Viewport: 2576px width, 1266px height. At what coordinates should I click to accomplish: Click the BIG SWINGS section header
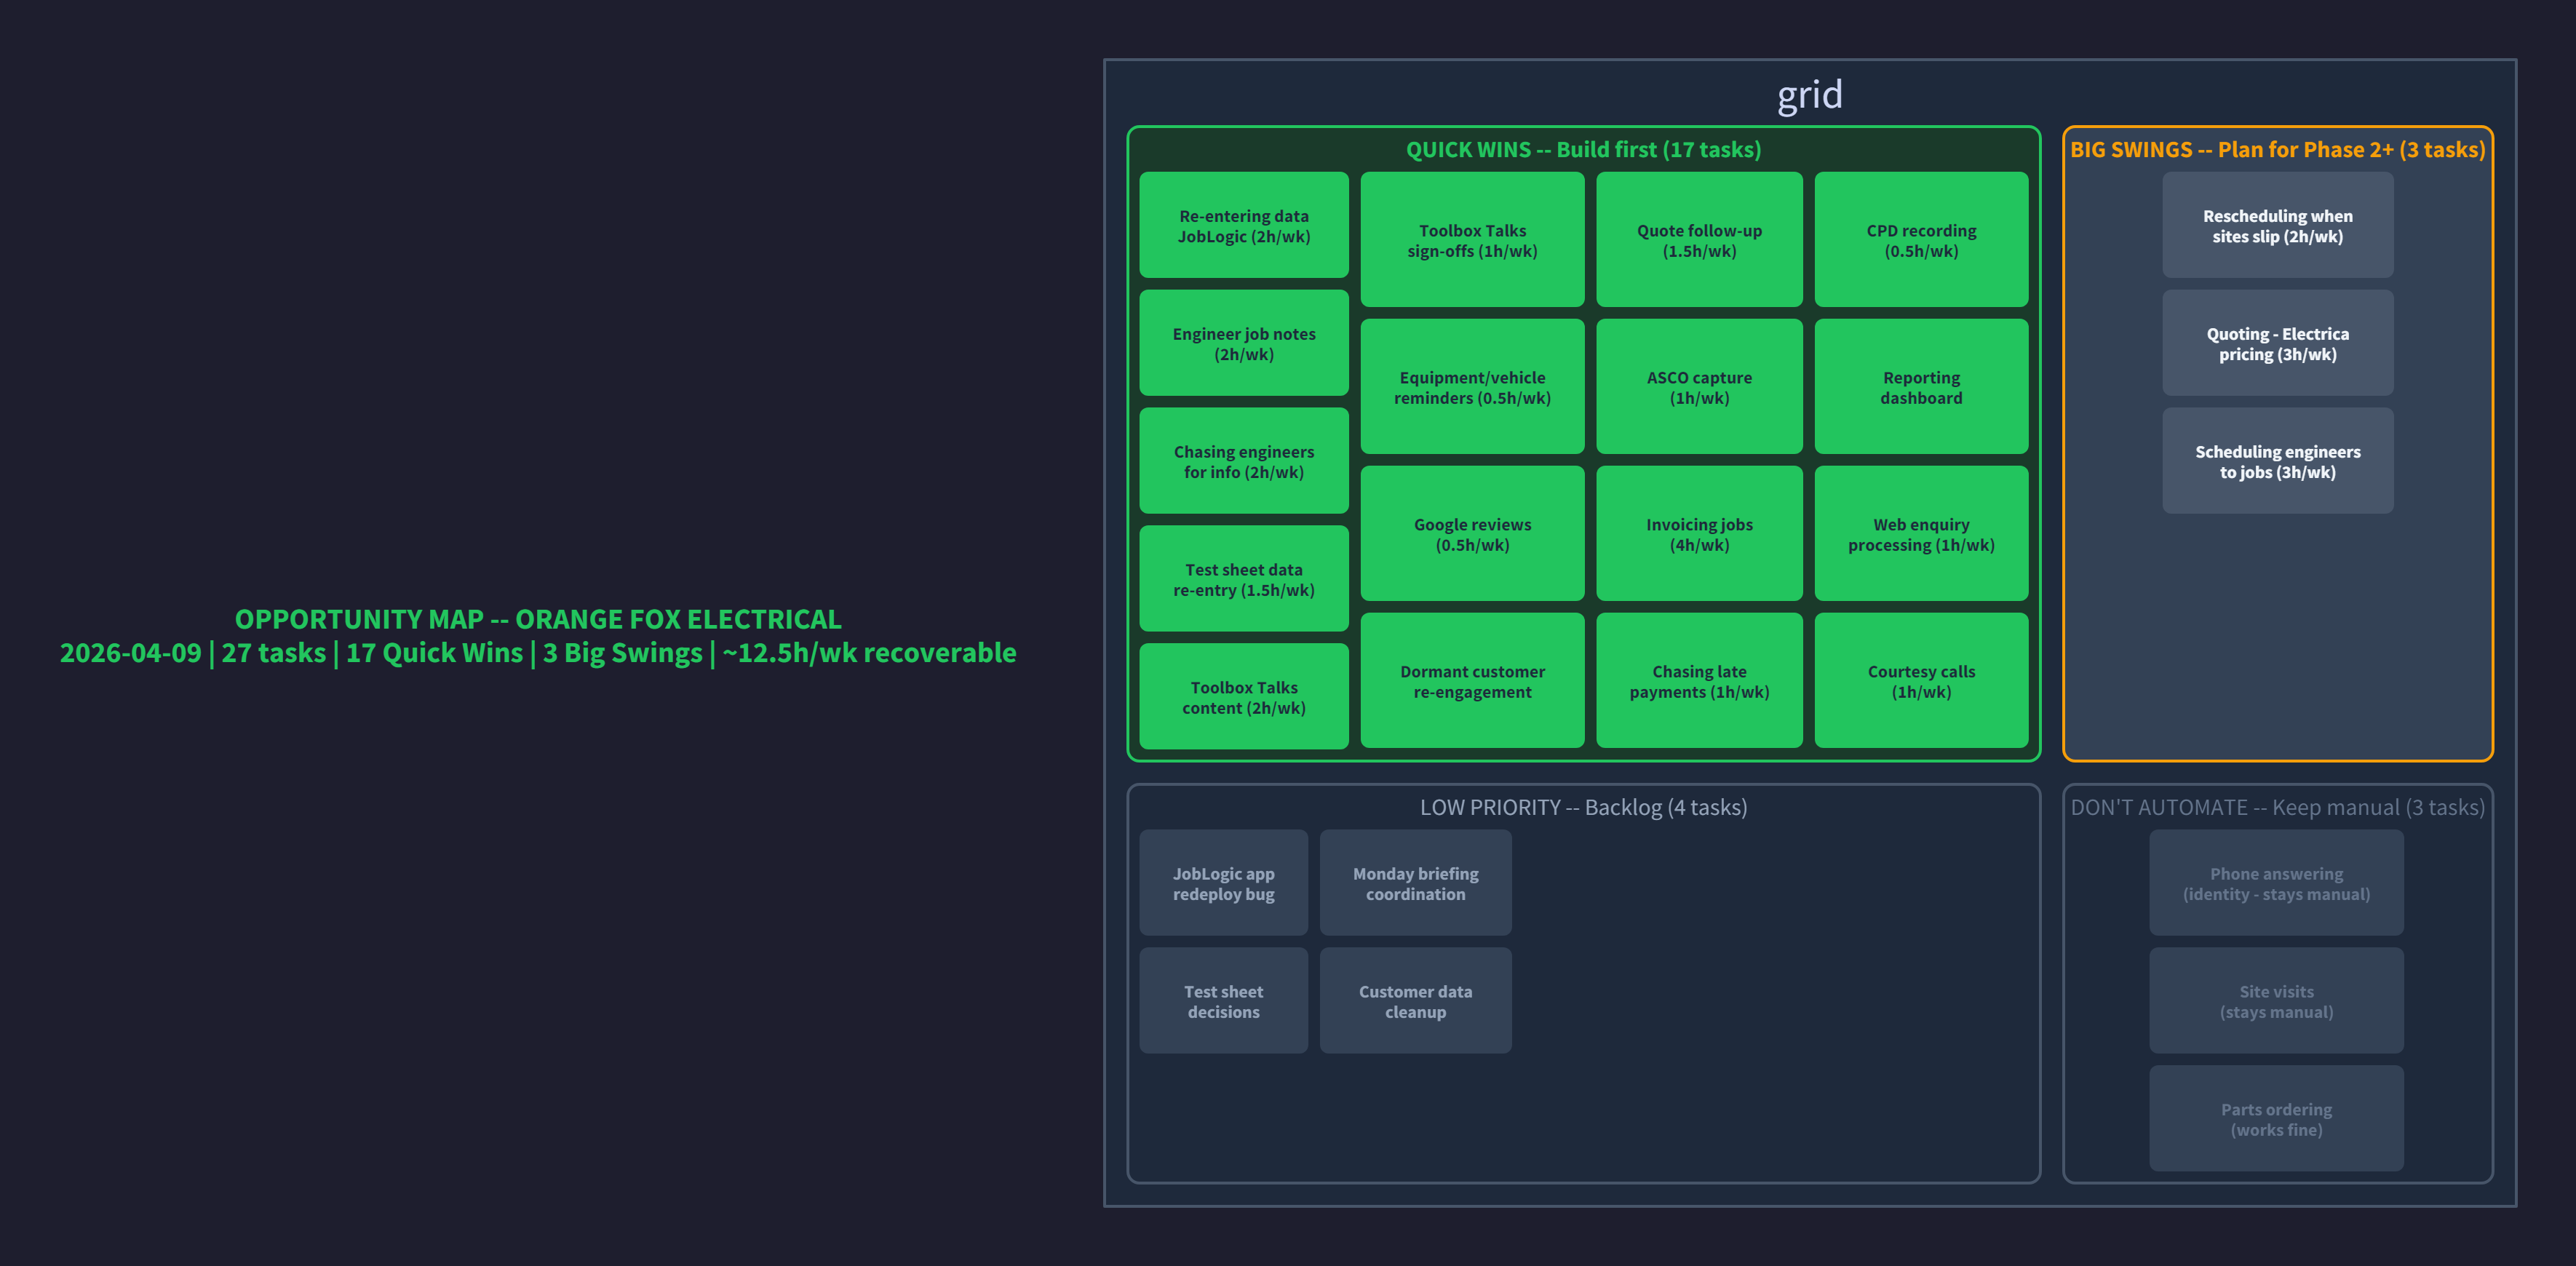[2277, 149]
